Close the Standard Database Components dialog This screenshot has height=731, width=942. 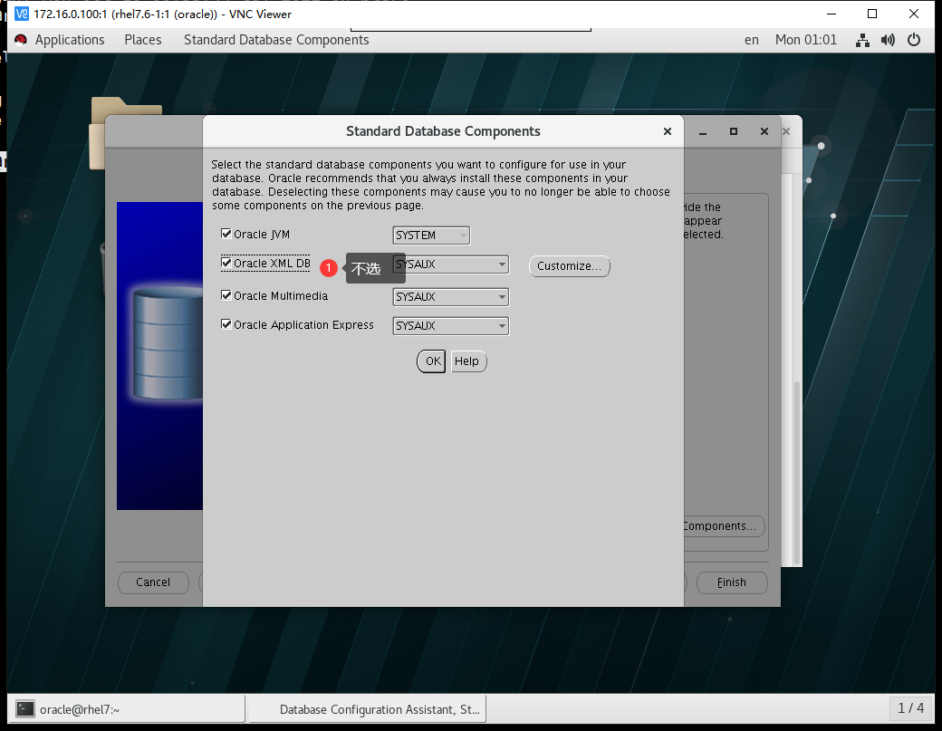pyautogui.click(x=667, y=131)
